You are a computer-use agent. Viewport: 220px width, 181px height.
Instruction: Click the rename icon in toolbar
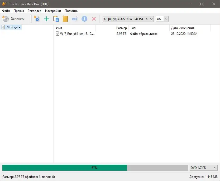click(75, 19)
